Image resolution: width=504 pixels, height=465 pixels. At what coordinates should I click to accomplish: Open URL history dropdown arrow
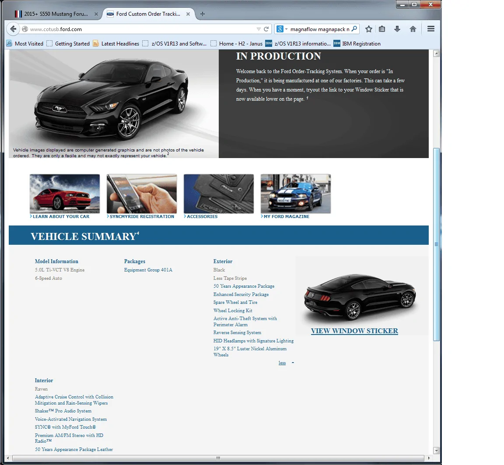click(x=259, y=29)
